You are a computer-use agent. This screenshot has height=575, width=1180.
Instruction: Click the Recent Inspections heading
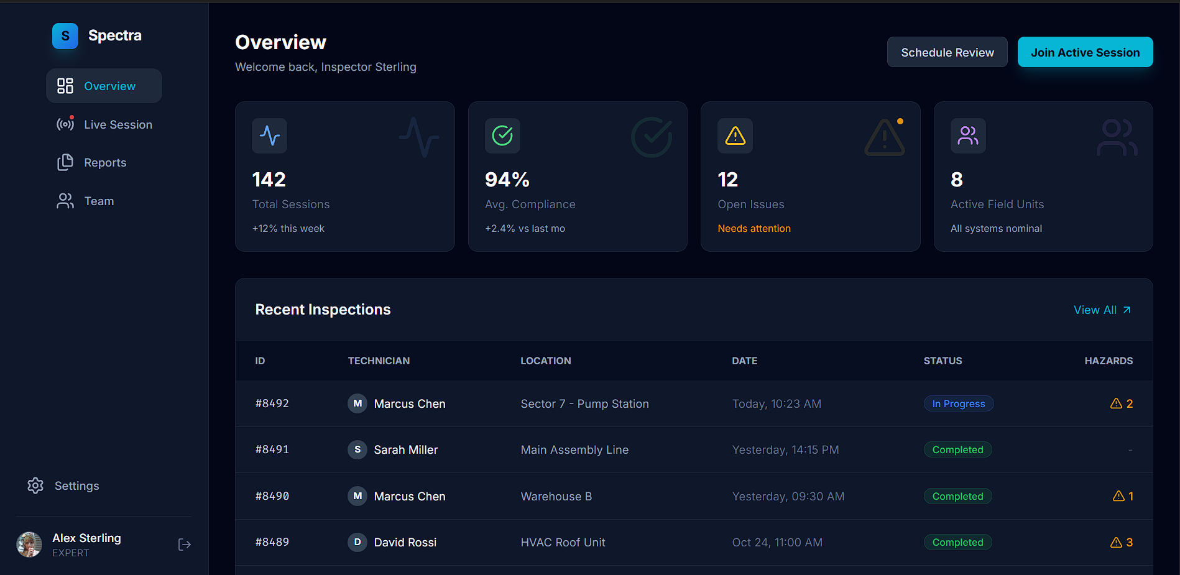[x=323, y=310]
